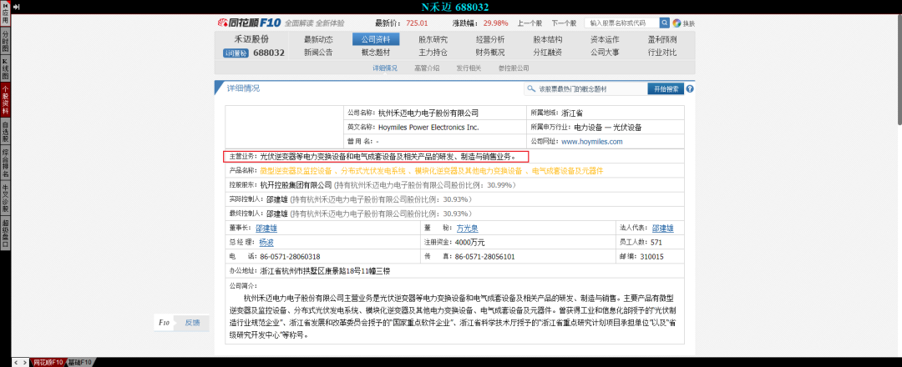Viewport: 902px width, 367px height.
Task: Switch to the 同花顺F10 bottom tab
Action: tap(48, 362)
